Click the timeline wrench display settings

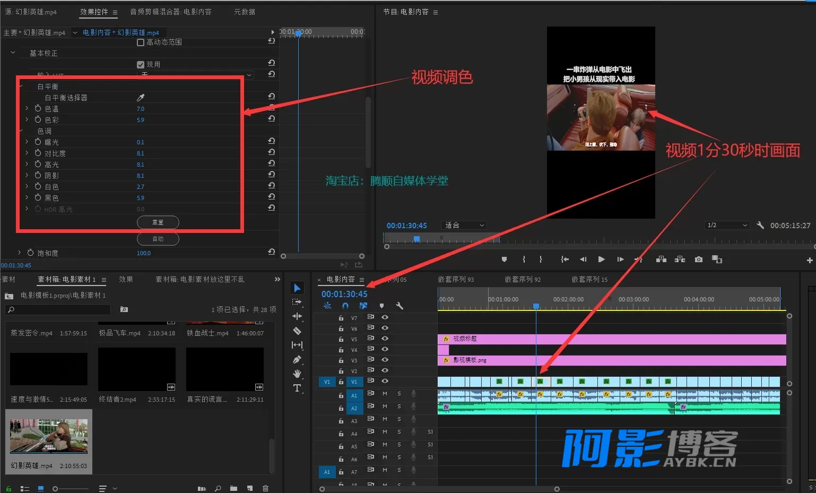[400, 306]
